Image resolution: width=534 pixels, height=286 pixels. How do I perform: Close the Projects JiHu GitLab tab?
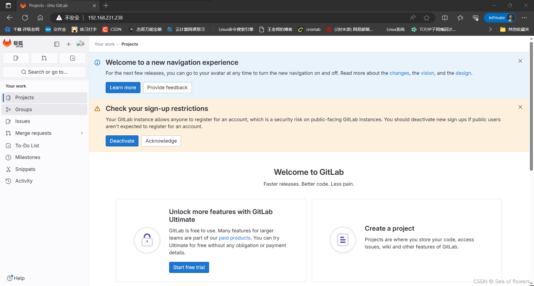click(94, 6)
